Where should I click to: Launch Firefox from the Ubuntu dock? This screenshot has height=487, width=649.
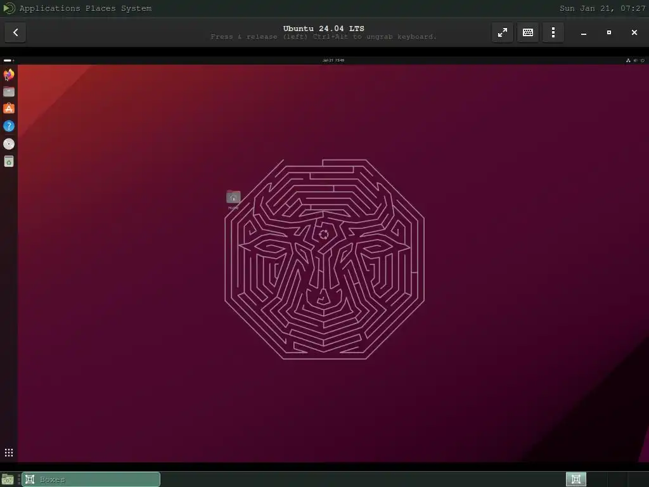tap(9, 75)
